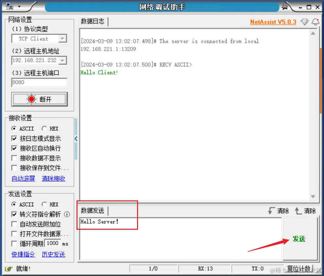
Task: Open the title bar dropdown arrow menu
Action: click(x=20, y=7)
